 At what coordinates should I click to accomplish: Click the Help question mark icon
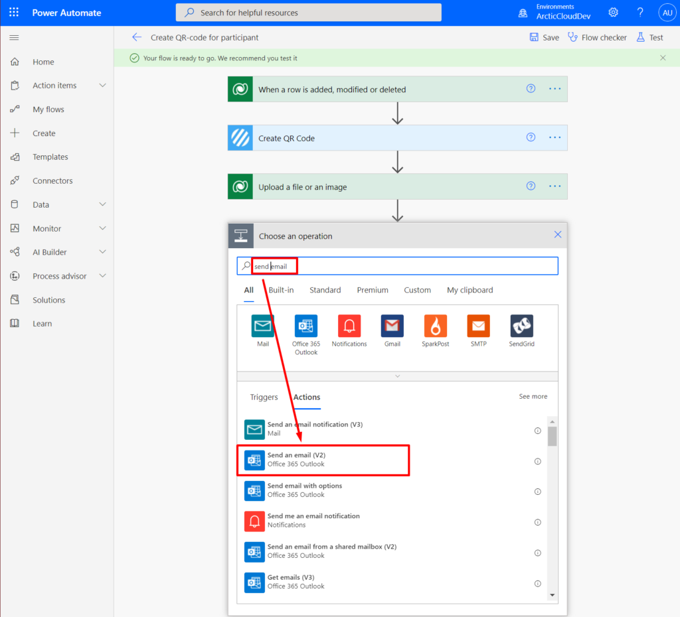640,13
